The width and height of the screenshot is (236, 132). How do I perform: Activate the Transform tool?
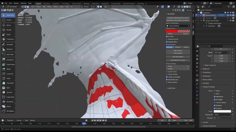[x=8, y=39]
